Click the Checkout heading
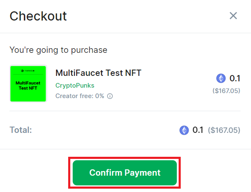 pyautogui.click(x=38, y=16)
